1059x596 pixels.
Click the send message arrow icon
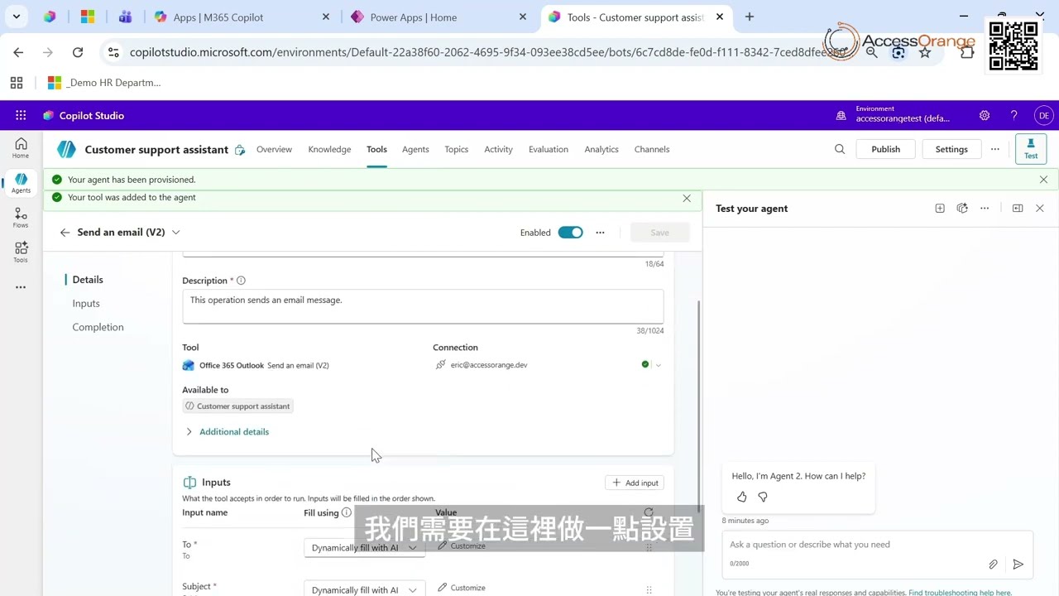pyautogui.click(x=1018, y=565)
